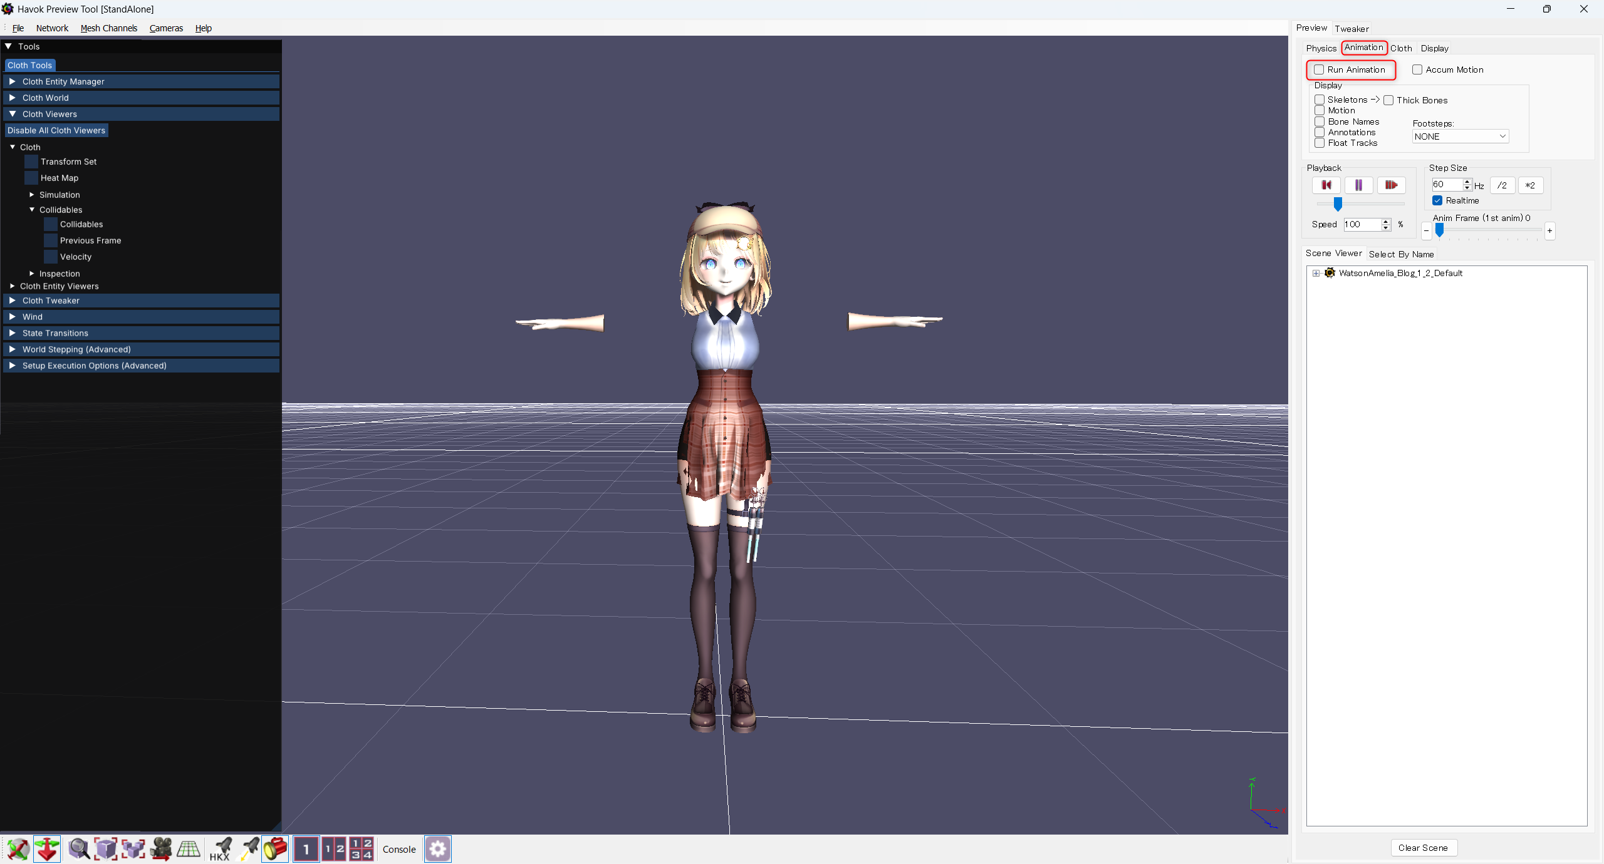
Task: Halve step size with /2 button
Action: 1502,185
